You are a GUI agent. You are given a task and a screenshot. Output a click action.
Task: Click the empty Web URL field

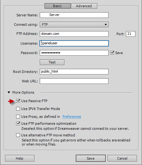point(74,81)
